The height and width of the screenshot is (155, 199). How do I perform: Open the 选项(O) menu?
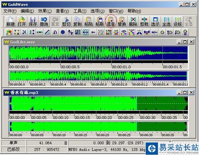point(98,11)
